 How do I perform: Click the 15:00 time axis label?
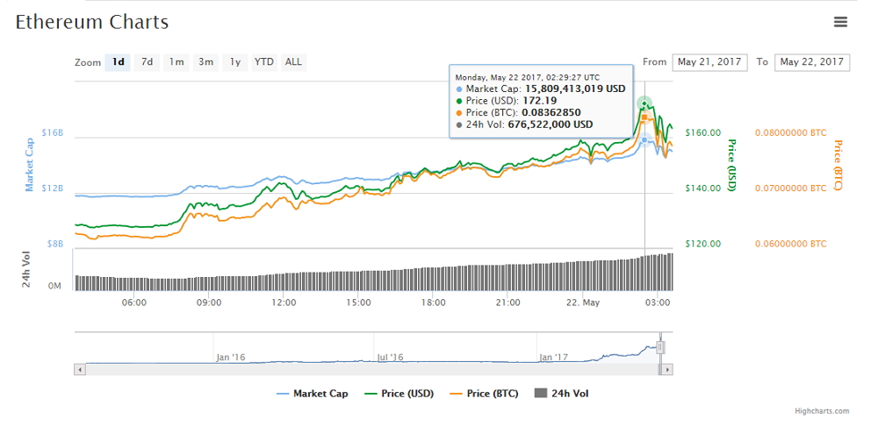pos(358,302)
